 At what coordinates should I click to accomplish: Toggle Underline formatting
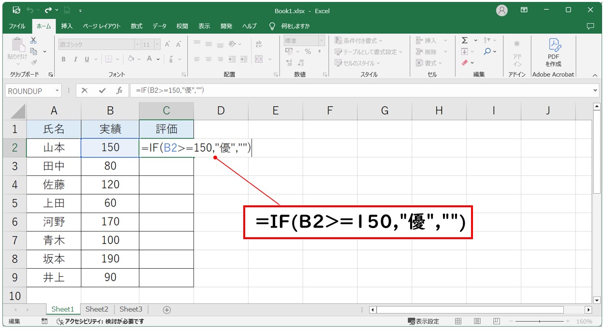tap(87, 59)
